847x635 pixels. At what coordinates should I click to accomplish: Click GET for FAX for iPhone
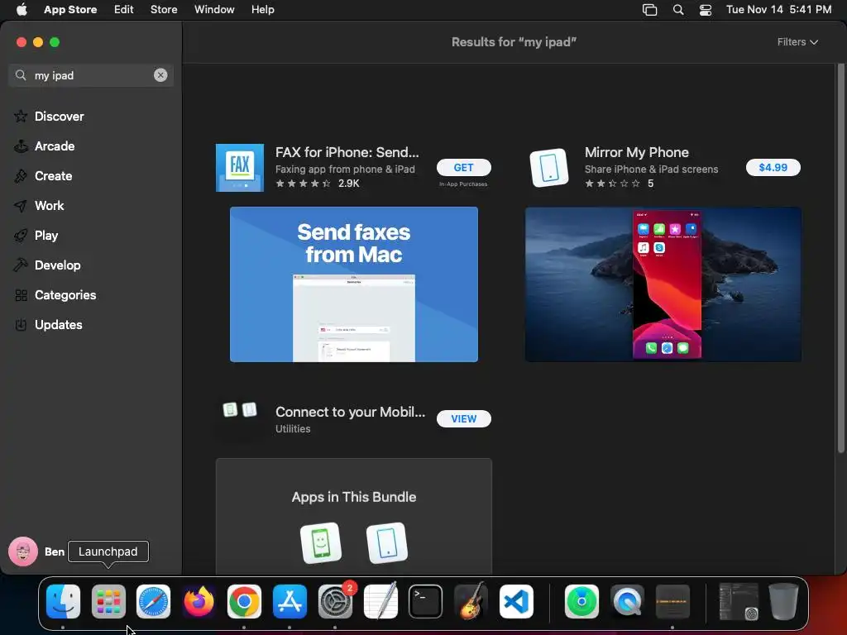pos(463,167)
